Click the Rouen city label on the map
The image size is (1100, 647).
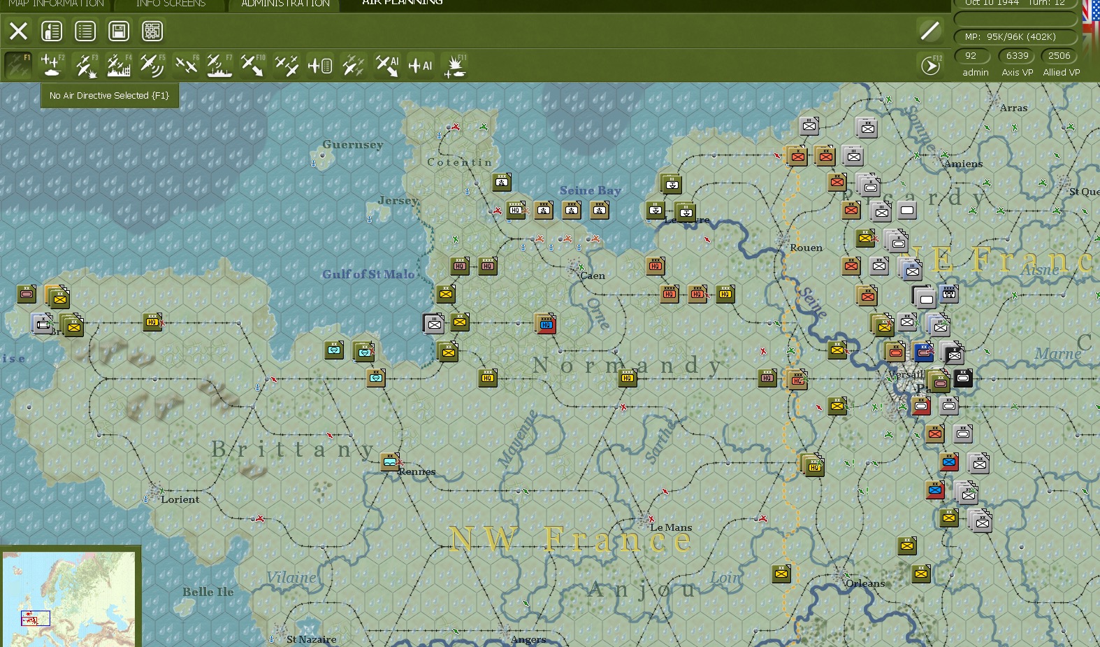806,248
